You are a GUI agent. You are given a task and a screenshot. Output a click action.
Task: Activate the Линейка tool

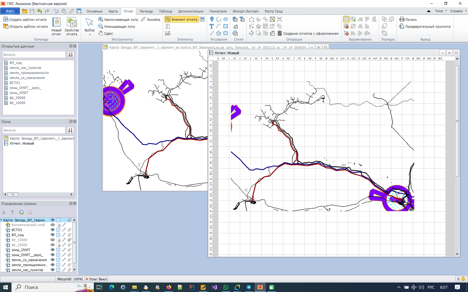click(x=151, y=19)
